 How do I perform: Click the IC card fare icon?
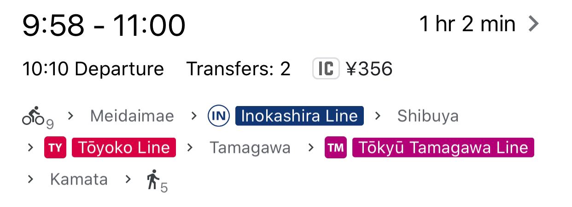[326, 69]
